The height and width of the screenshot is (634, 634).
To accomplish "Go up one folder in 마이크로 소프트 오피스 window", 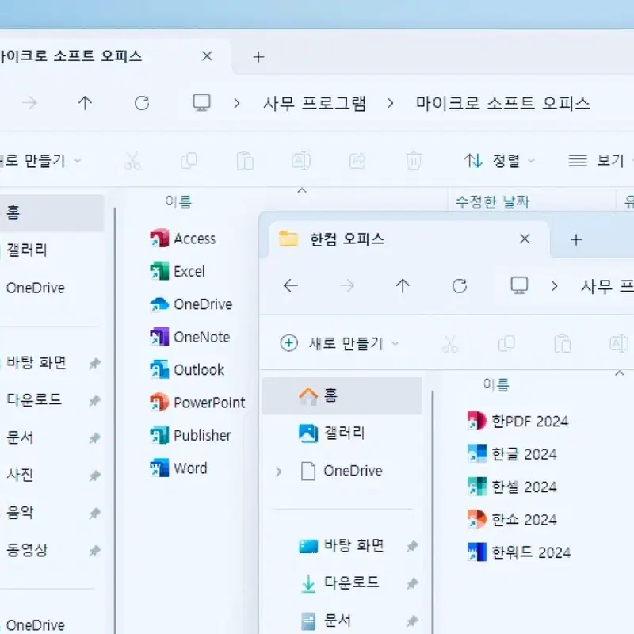I will 85,103.
